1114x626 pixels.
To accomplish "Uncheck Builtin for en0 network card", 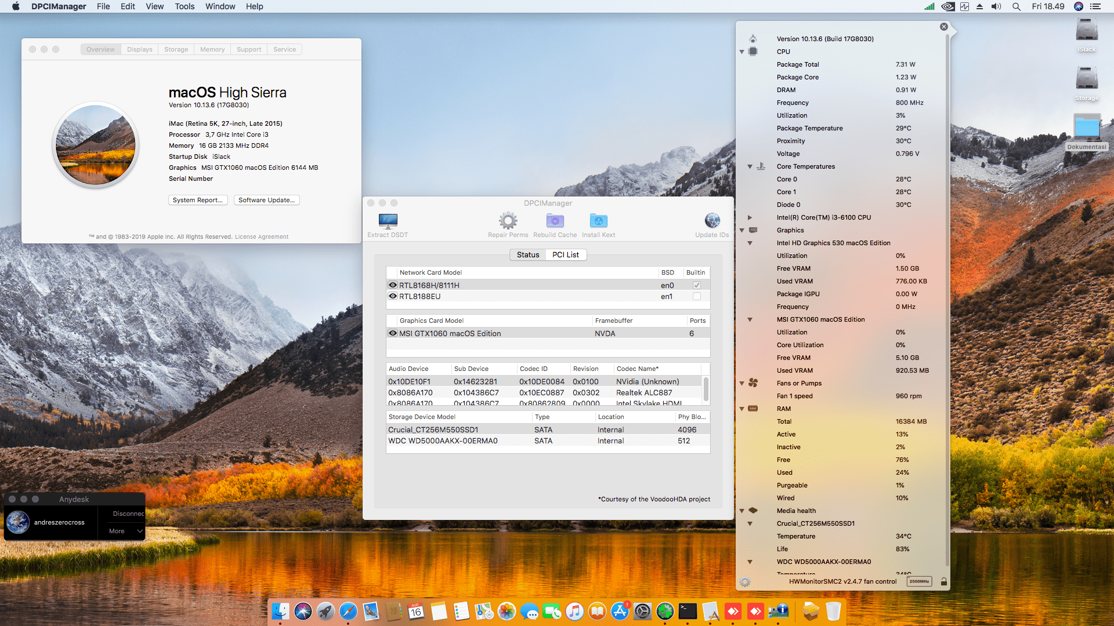I will 697,285.
